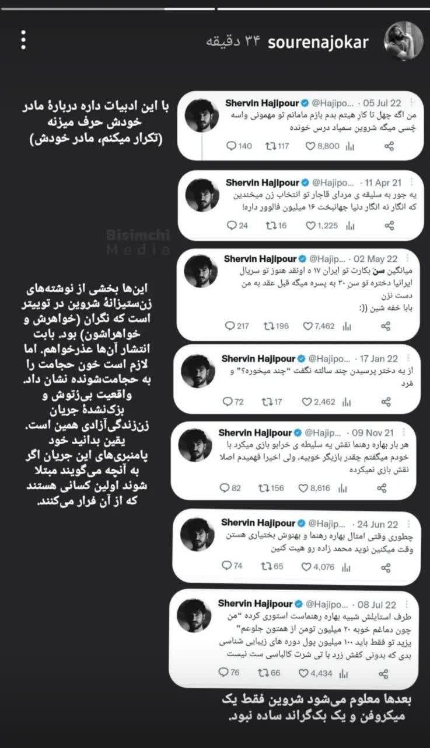Retweet the 17 Jan 22 tweet
The image size is (430, 748).
[x=270, y=401]
